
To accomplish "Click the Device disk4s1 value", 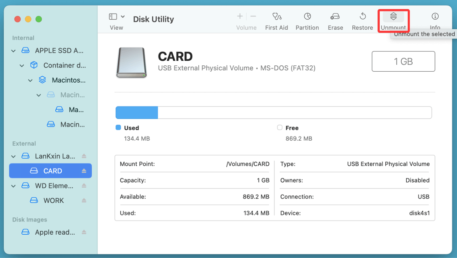I will tap(419, 213).
